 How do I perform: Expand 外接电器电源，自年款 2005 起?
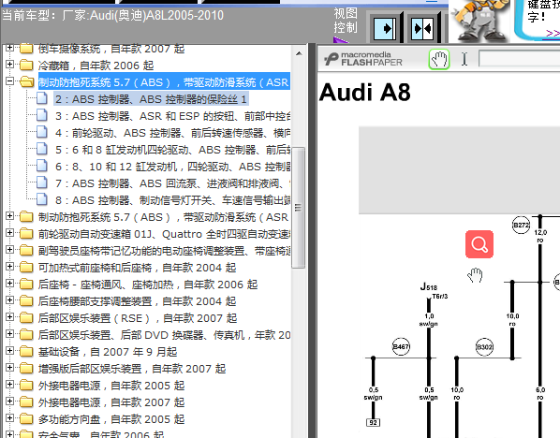point(10,385)
